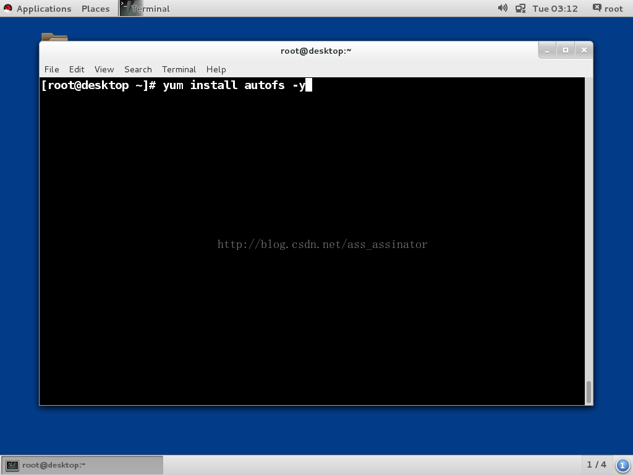Click the command text 'yum install autofs -y'

tap(234, 85)
